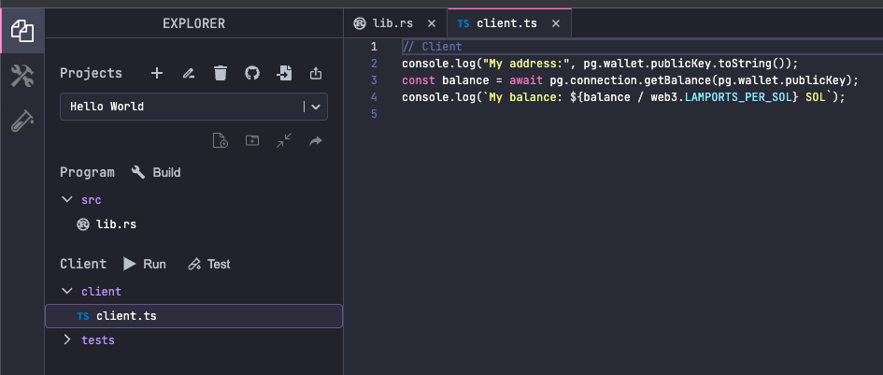Close the lib.rs tab

click(x=432, y=23)
